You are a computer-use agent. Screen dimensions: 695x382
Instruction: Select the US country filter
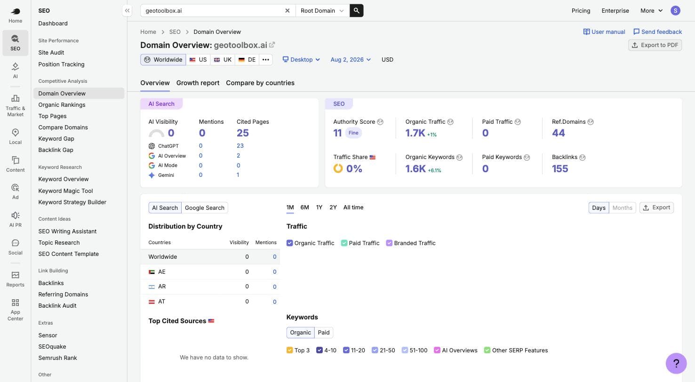(198, 60)
